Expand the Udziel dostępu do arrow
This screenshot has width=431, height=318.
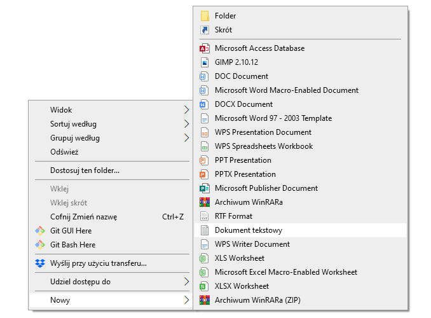point(186,282)
